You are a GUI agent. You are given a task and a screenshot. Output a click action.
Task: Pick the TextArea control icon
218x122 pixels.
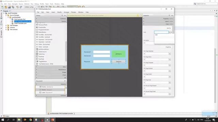37,57
